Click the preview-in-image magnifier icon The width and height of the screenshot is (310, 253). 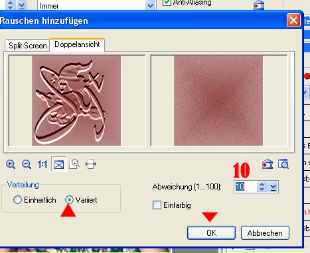(283, 164)
